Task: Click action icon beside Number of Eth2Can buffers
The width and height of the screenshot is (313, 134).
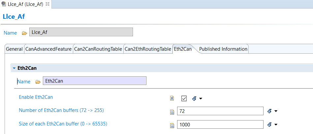Action: [x=269, y=111]
